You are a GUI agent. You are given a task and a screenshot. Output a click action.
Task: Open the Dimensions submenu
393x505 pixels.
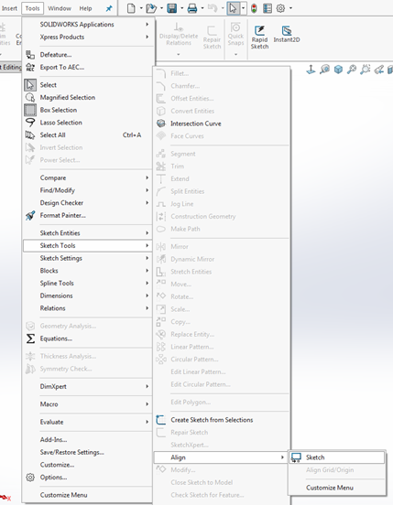tap(87, 295)
